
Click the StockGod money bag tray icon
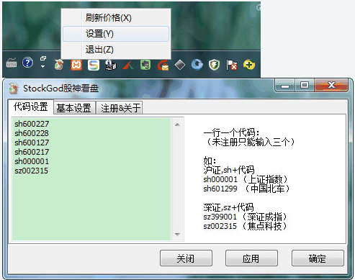tap(59, 65)
